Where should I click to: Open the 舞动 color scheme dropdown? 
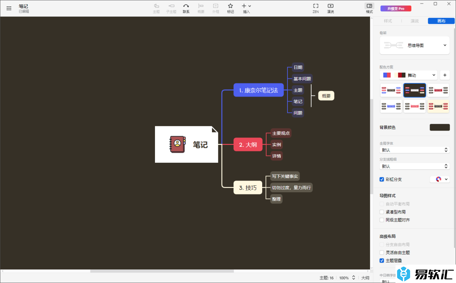409,75
